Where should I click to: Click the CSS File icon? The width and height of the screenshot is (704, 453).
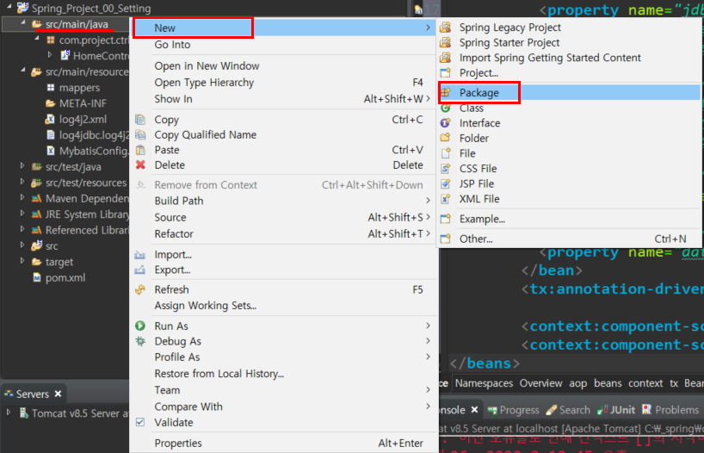[x=445, y=169]
